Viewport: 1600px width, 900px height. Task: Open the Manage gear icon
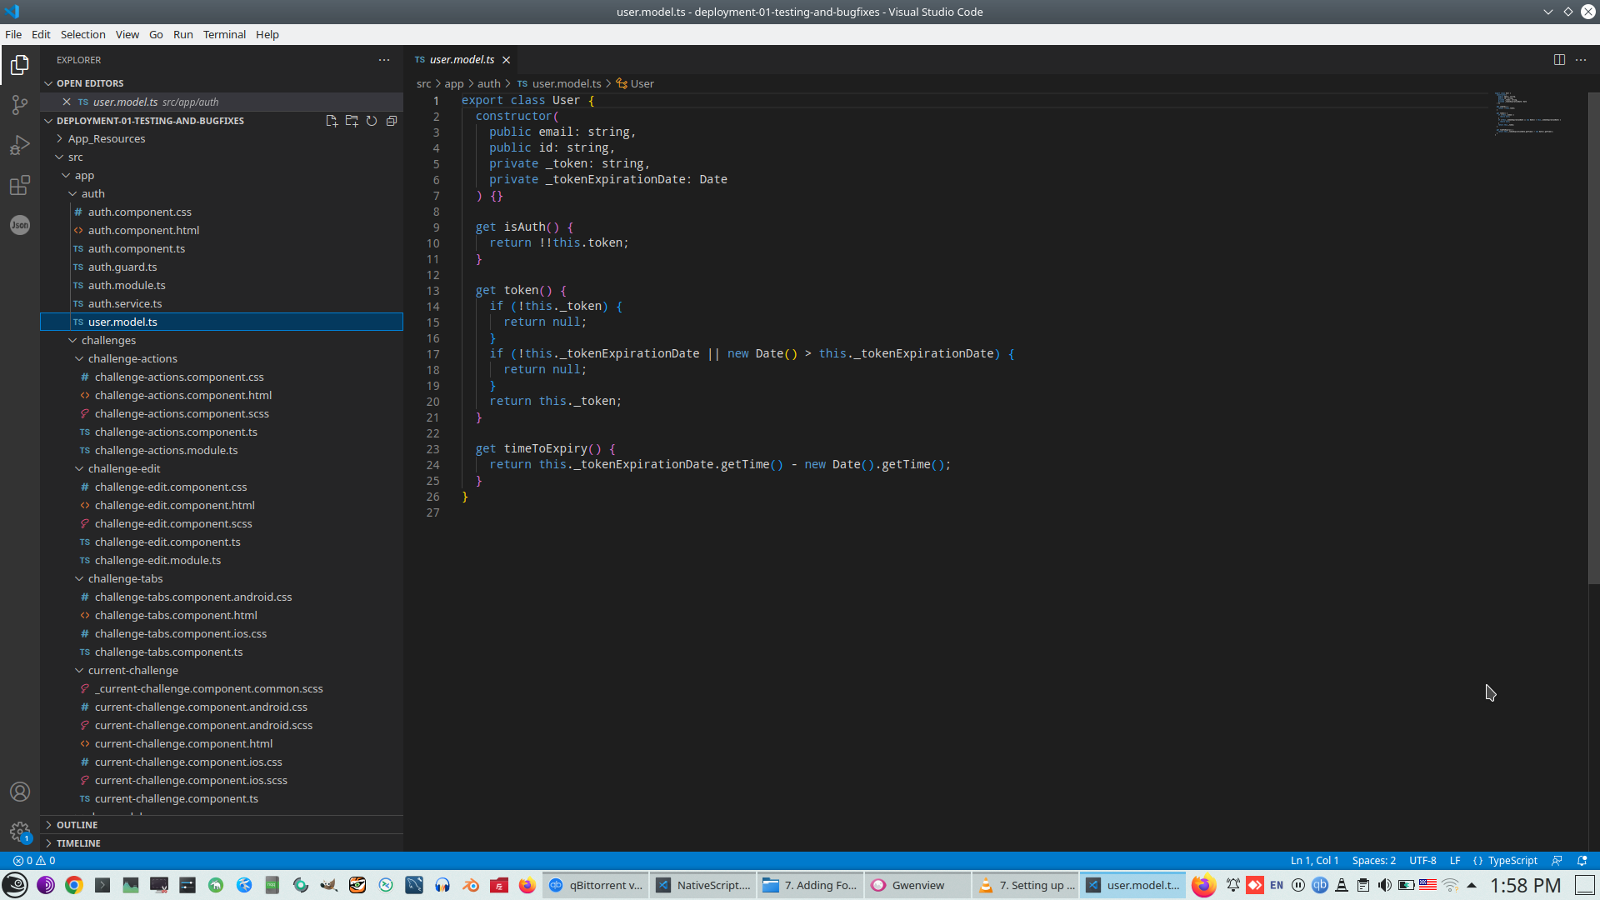pos(20,831)
